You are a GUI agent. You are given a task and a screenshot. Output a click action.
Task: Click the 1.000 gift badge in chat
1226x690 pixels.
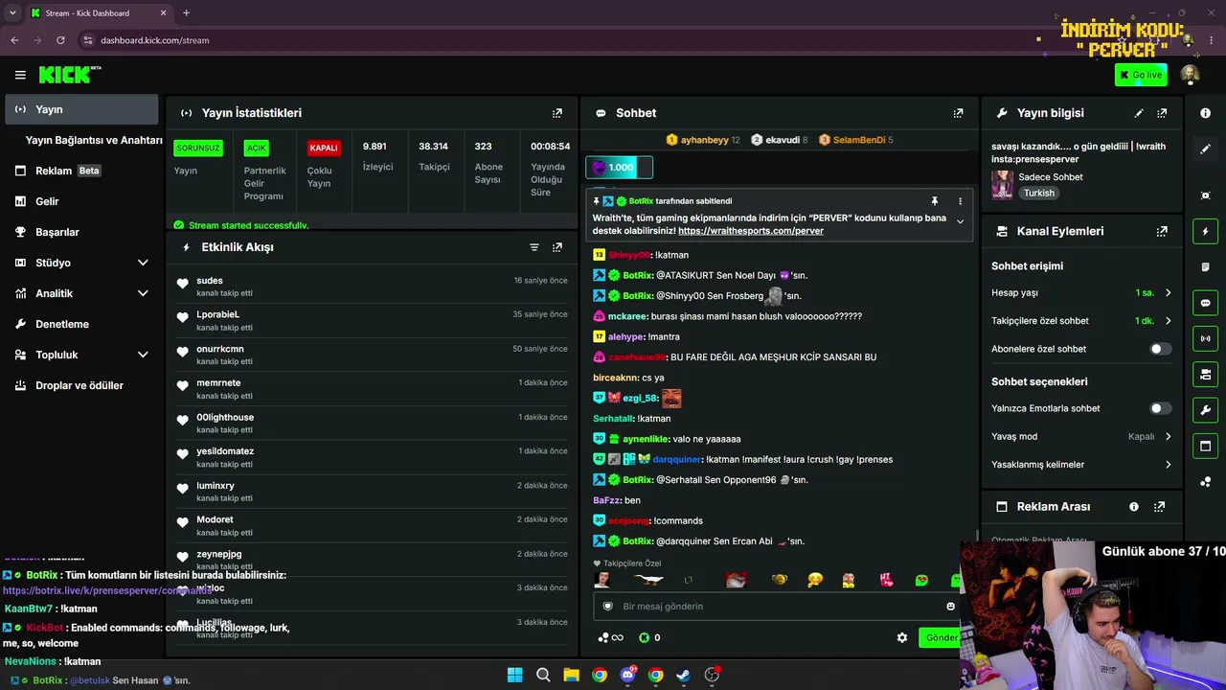[x=619, y=168]
